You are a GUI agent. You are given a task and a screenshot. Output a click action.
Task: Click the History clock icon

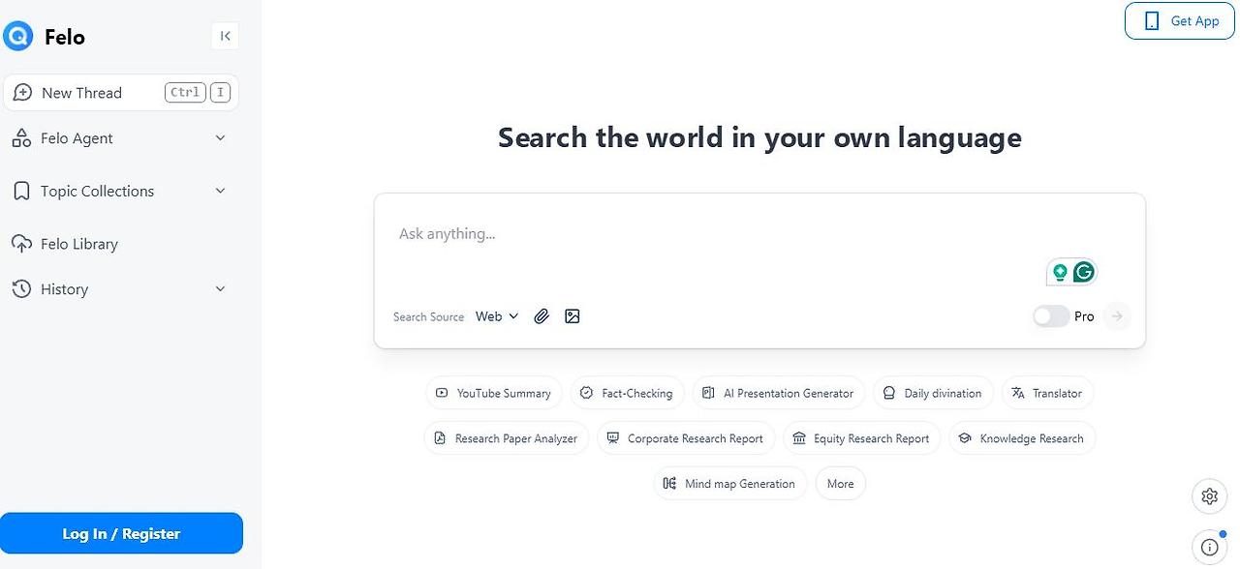click(21, 289)
